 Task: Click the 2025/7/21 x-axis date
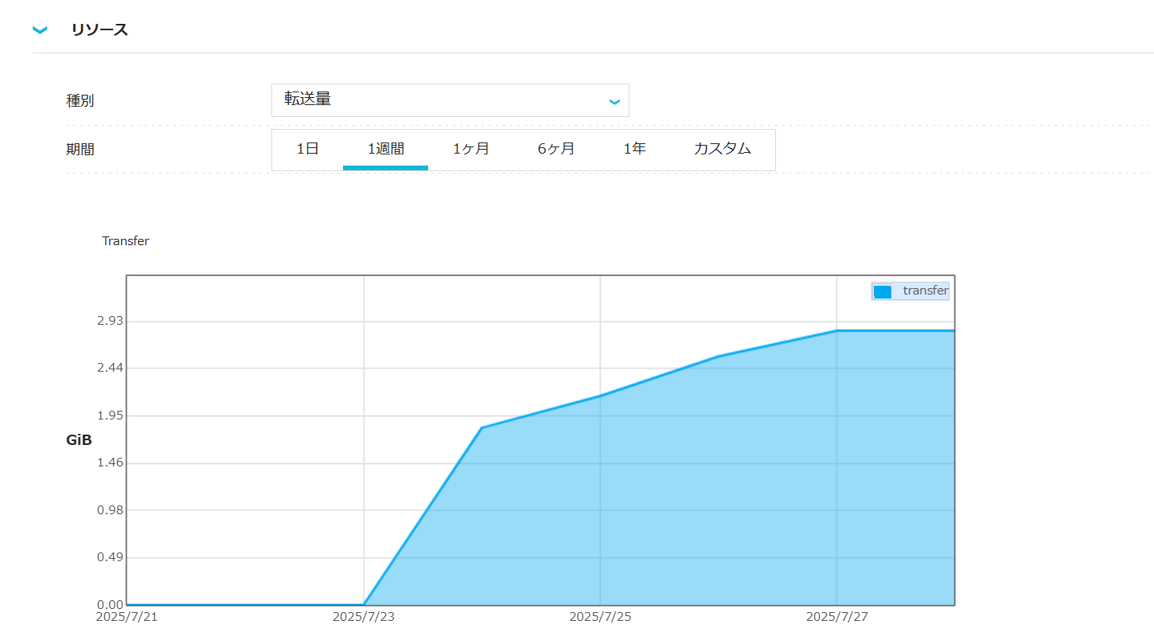(127, 617)
